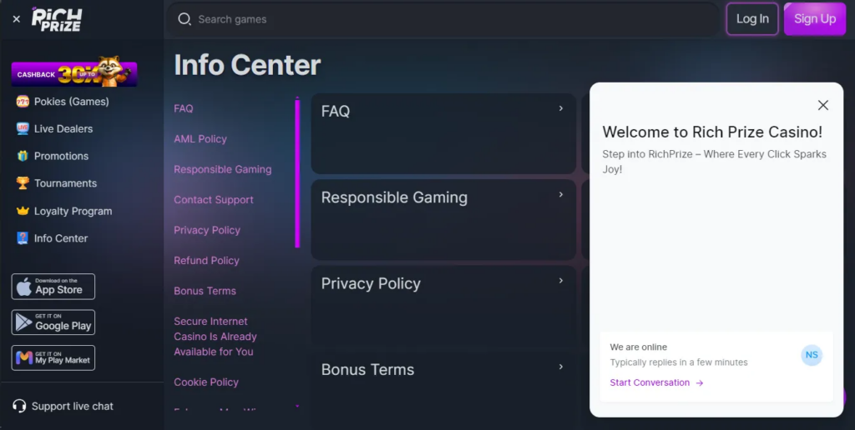Select Refund Policy from the info menu
The image size is (855, 430).
pyautogui.click(x=206, y=261)
